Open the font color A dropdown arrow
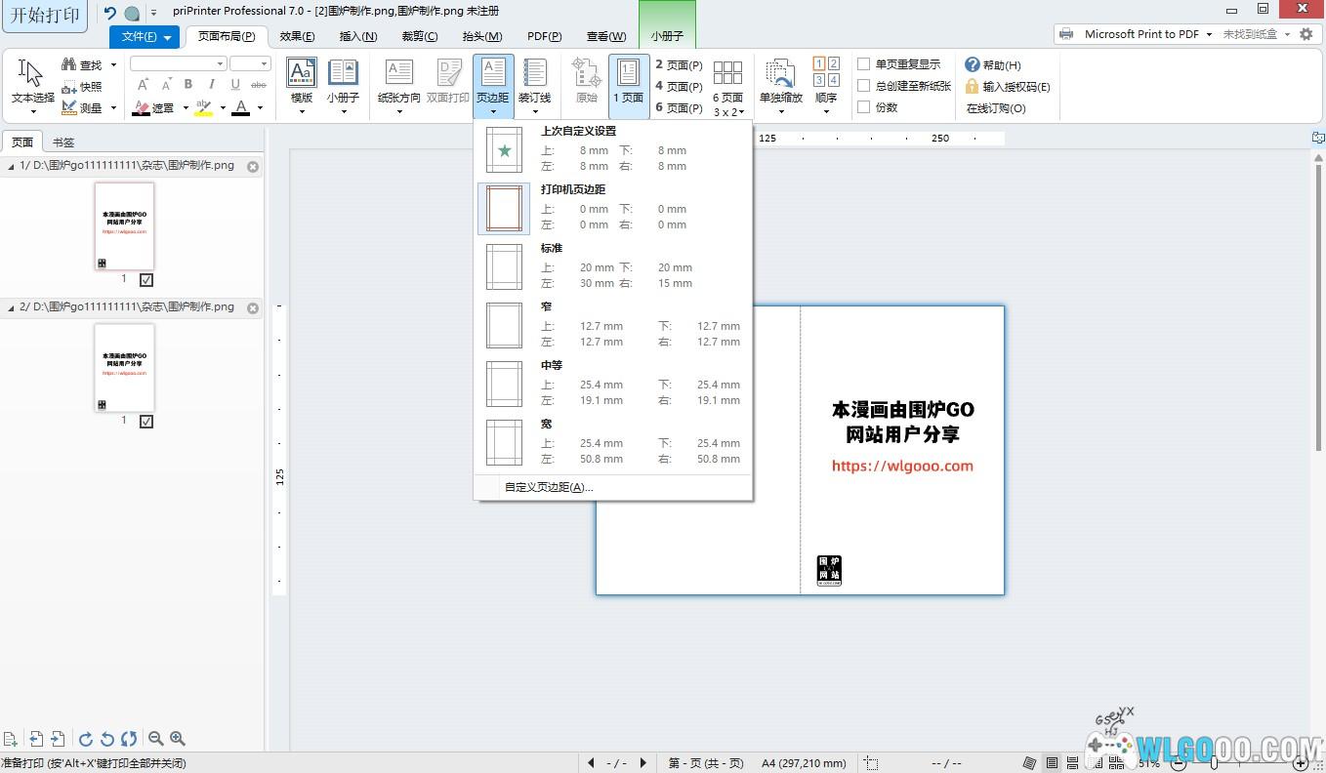Viewport: 1326px width, 773px height. click(x=260, y=108)
